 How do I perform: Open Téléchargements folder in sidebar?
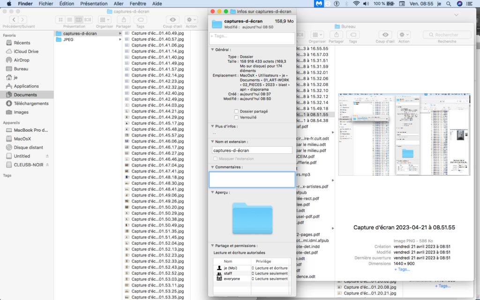[31, 104]
